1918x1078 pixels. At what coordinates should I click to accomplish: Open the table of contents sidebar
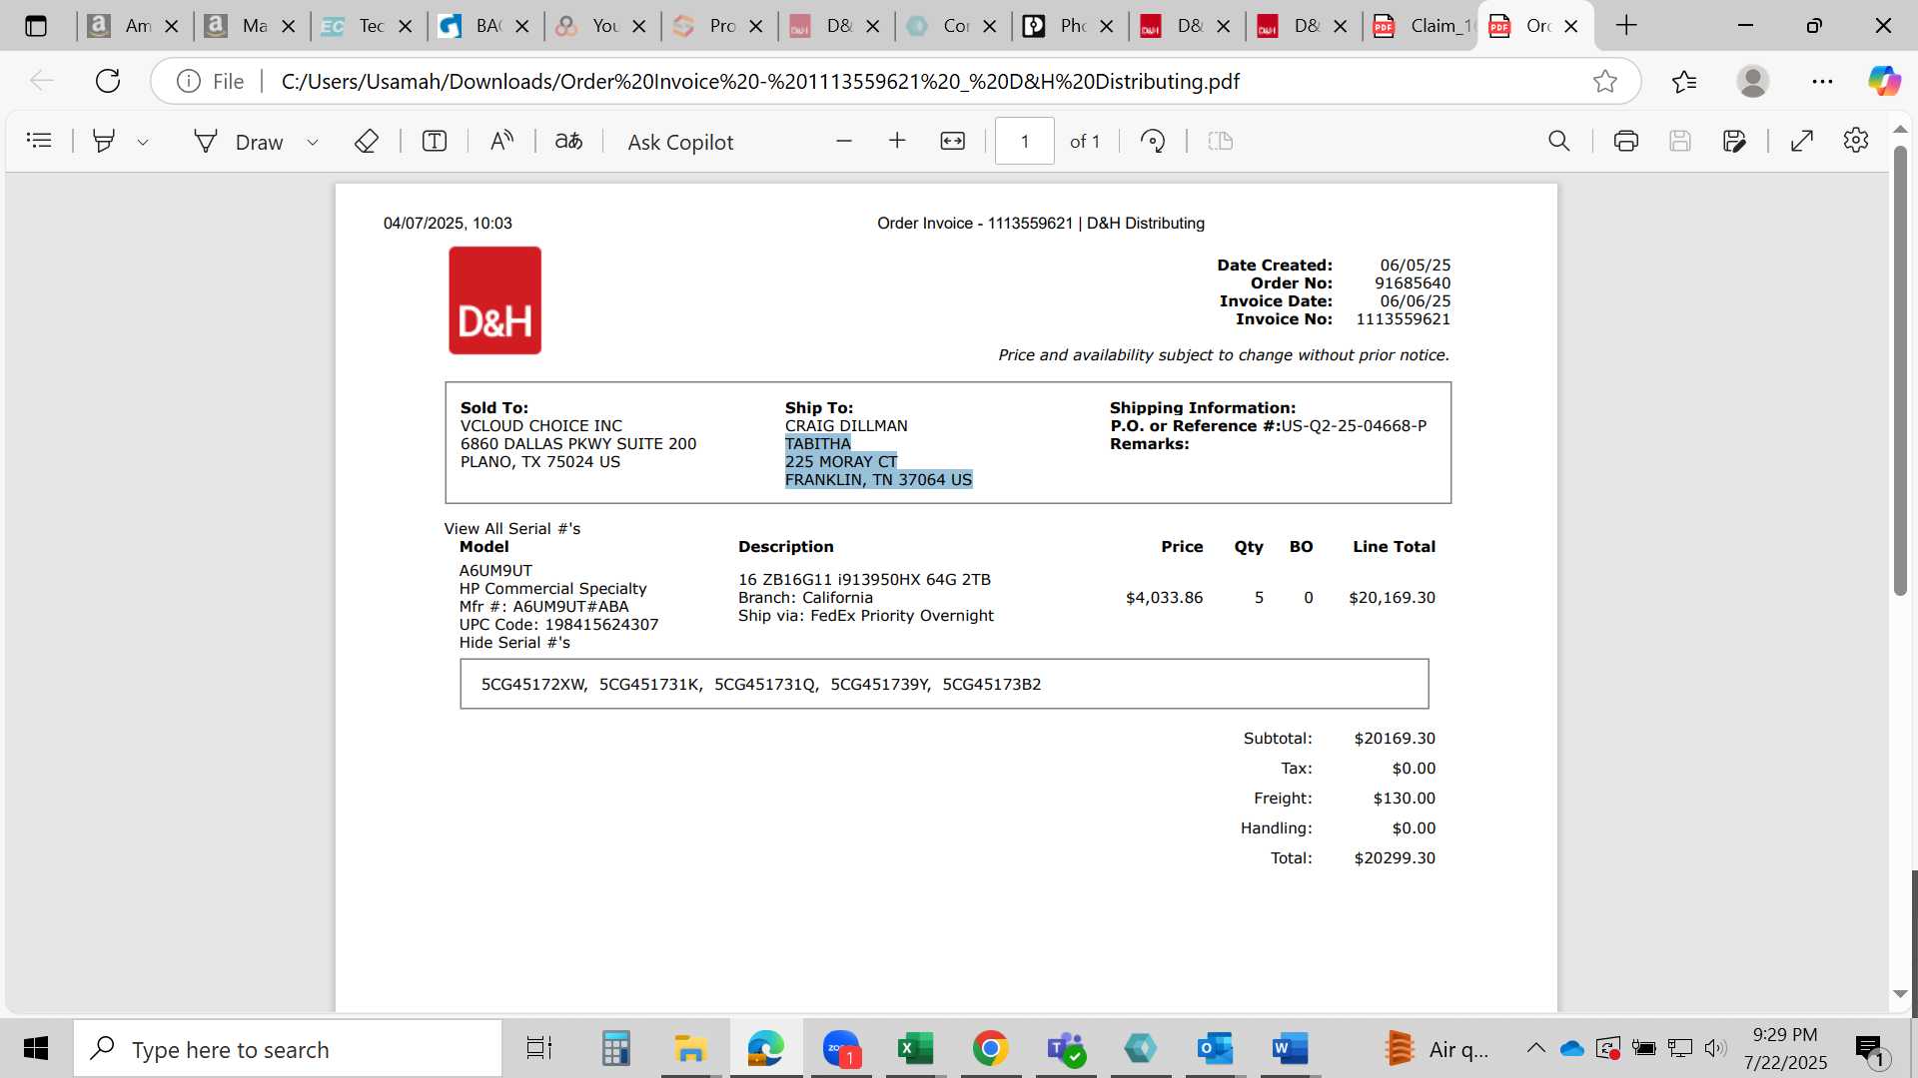[39, 141]
